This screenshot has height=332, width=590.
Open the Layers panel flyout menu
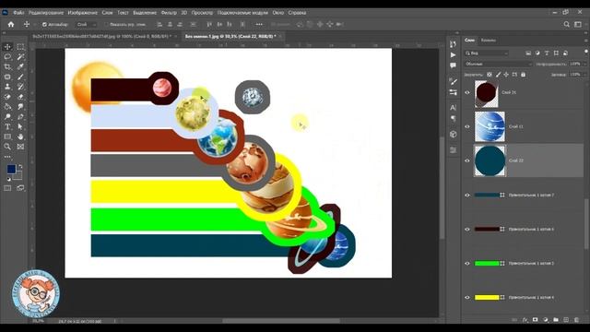point(586,41)
